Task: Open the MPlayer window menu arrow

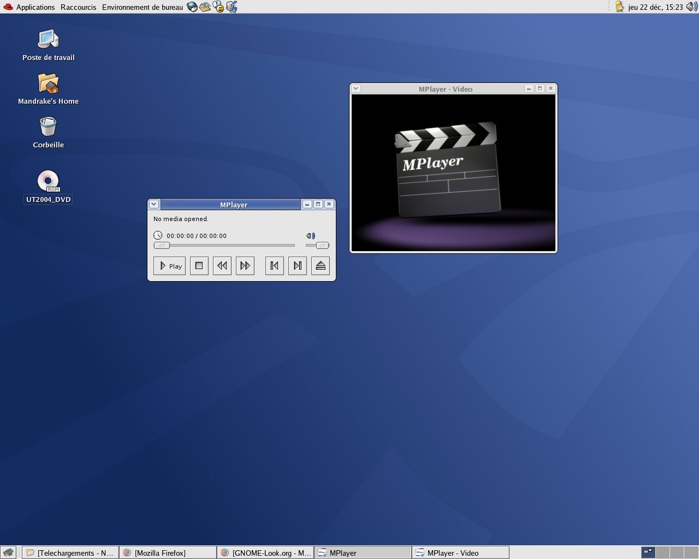Action: pyautogui.click(x=154, y=204)
